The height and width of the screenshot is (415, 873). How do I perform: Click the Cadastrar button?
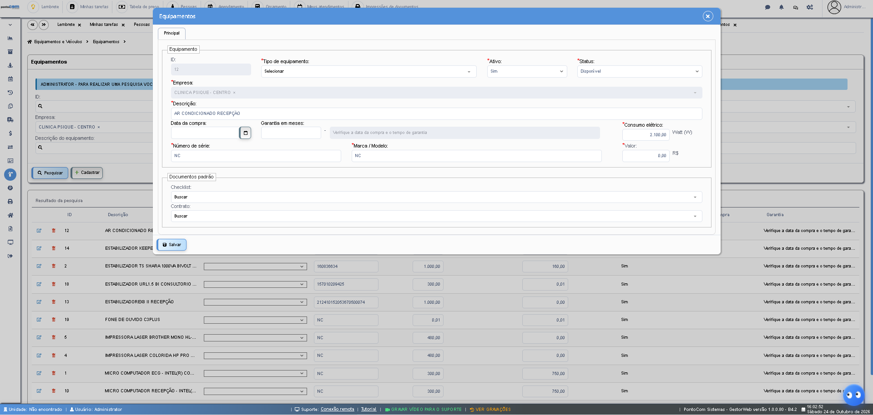87,173
